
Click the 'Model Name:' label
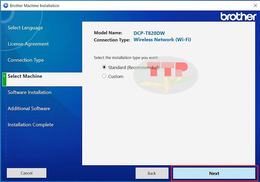(108, 33)
